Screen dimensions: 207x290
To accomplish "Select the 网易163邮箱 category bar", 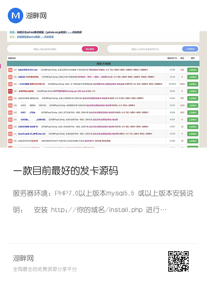I will (x=103, y=64).
